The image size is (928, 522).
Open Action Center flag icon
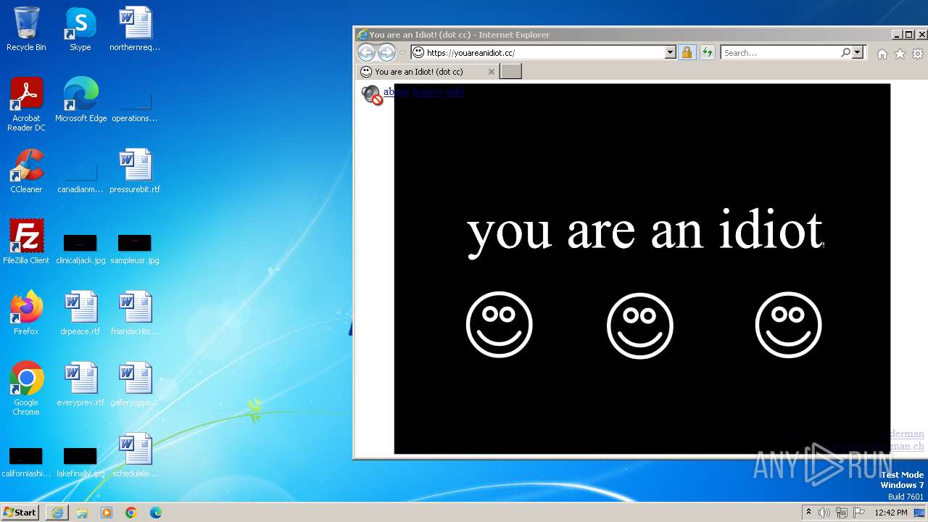click(858, 513)
